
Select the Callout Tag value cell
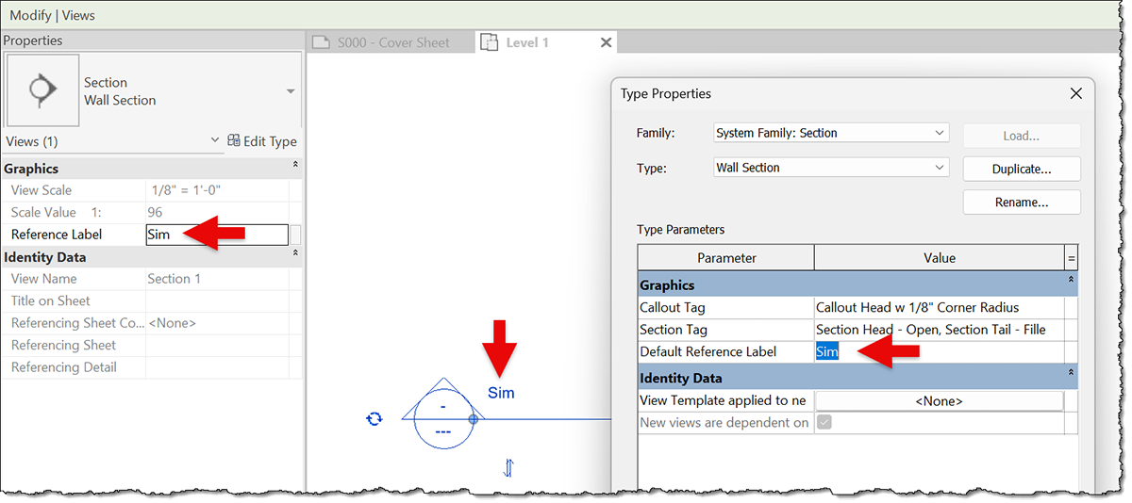tap(940, 307)
